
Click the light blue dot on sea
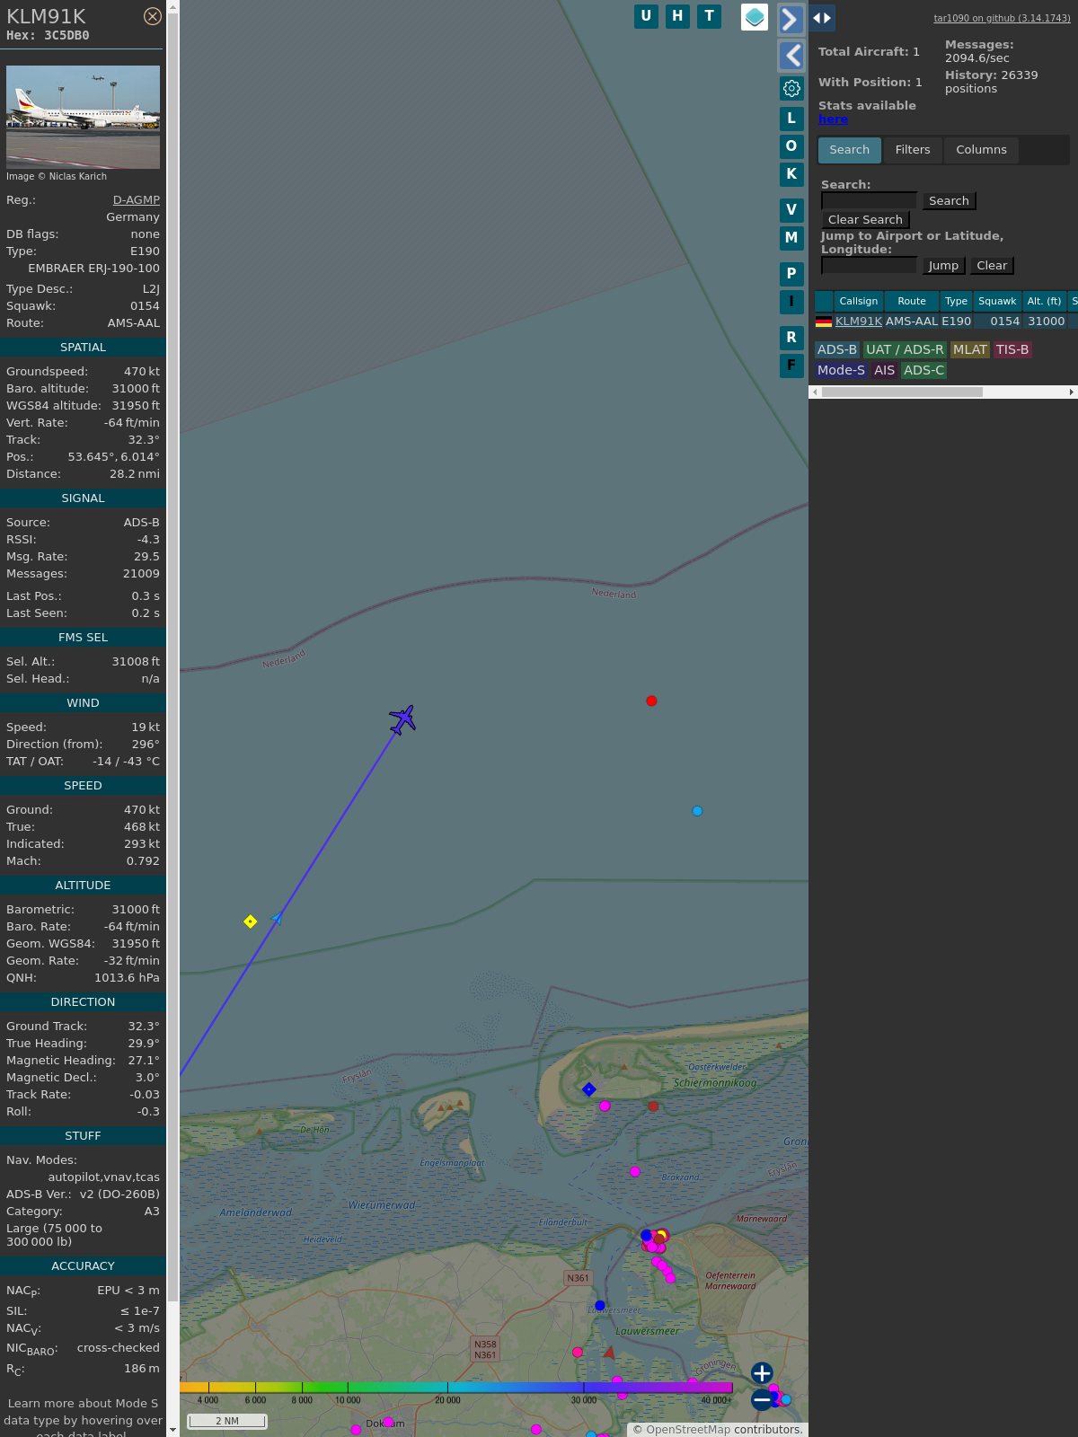point(697,811)
